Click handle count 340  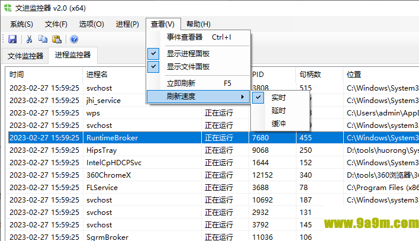tap(306, 175)
